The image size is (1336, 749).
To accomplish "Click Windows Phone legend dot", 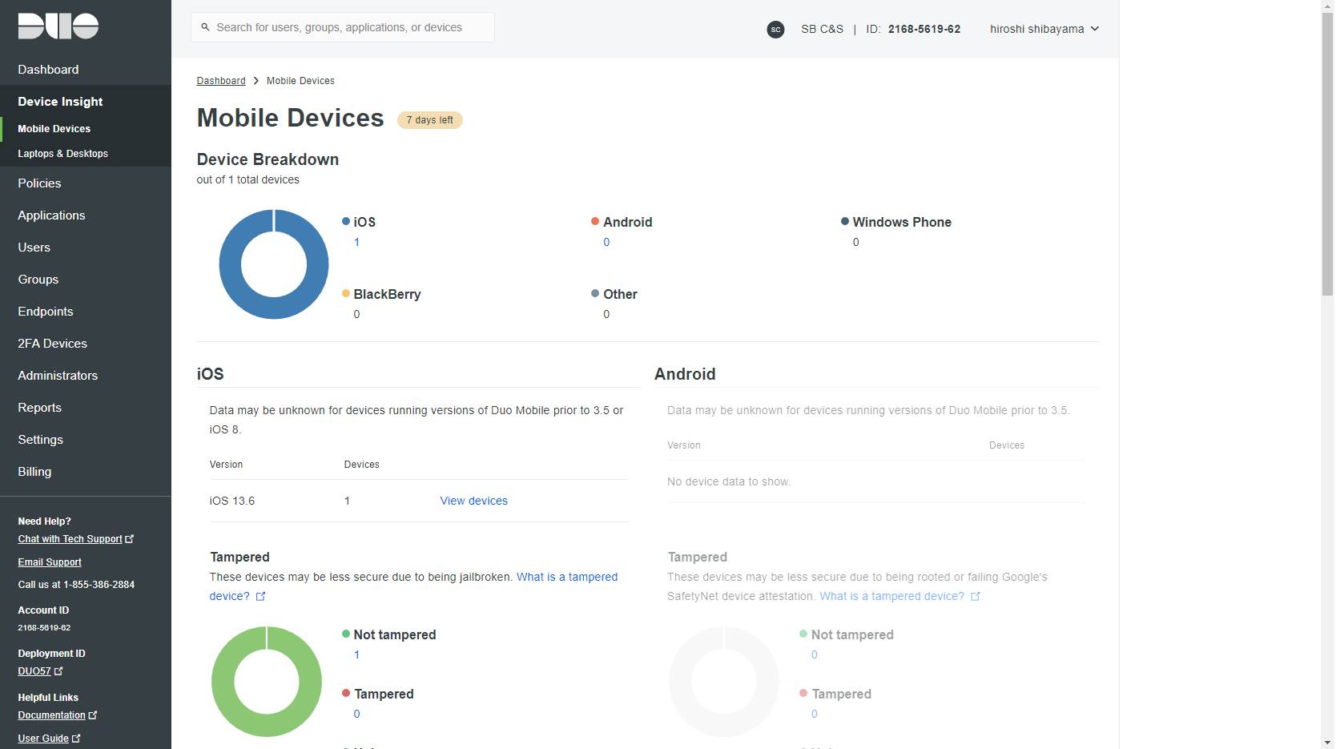I will tap(845, 221).
